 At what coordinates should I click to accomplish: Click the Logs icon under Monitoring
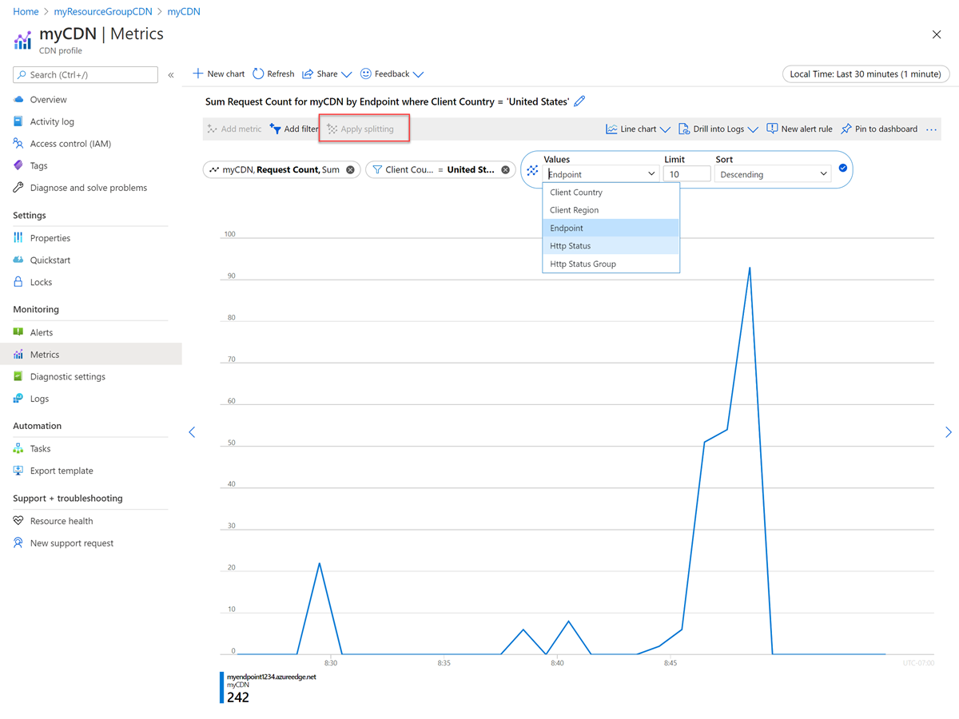(18, 399)
